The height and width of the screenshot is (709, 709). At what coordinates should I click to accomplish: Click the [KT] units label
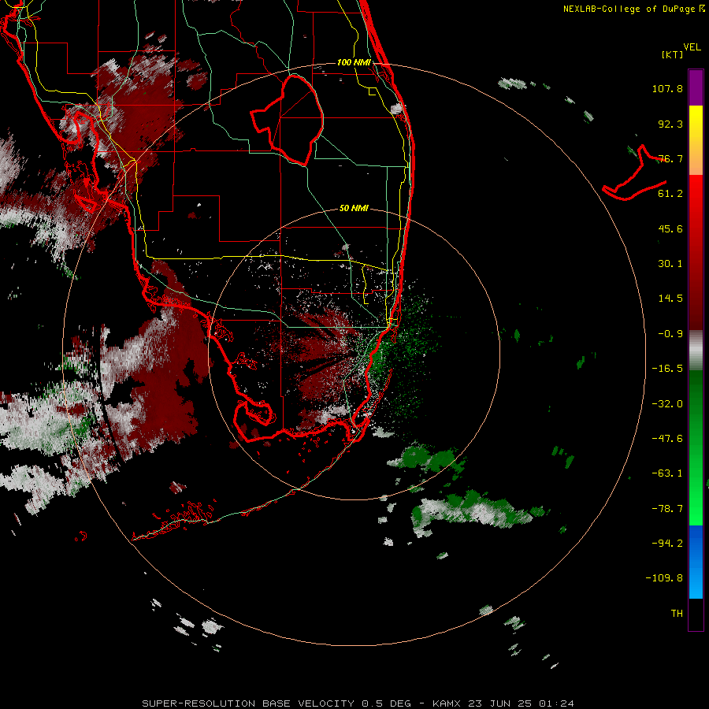tap(673, 54)
